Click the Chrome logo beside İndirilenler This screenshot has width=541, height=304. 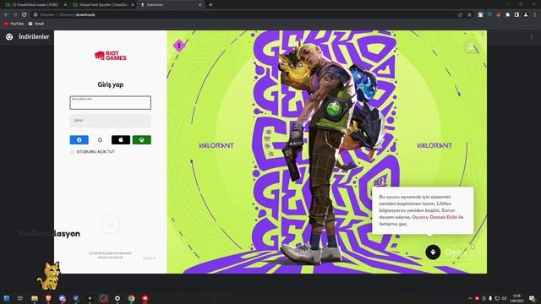(x=9, y=37)
